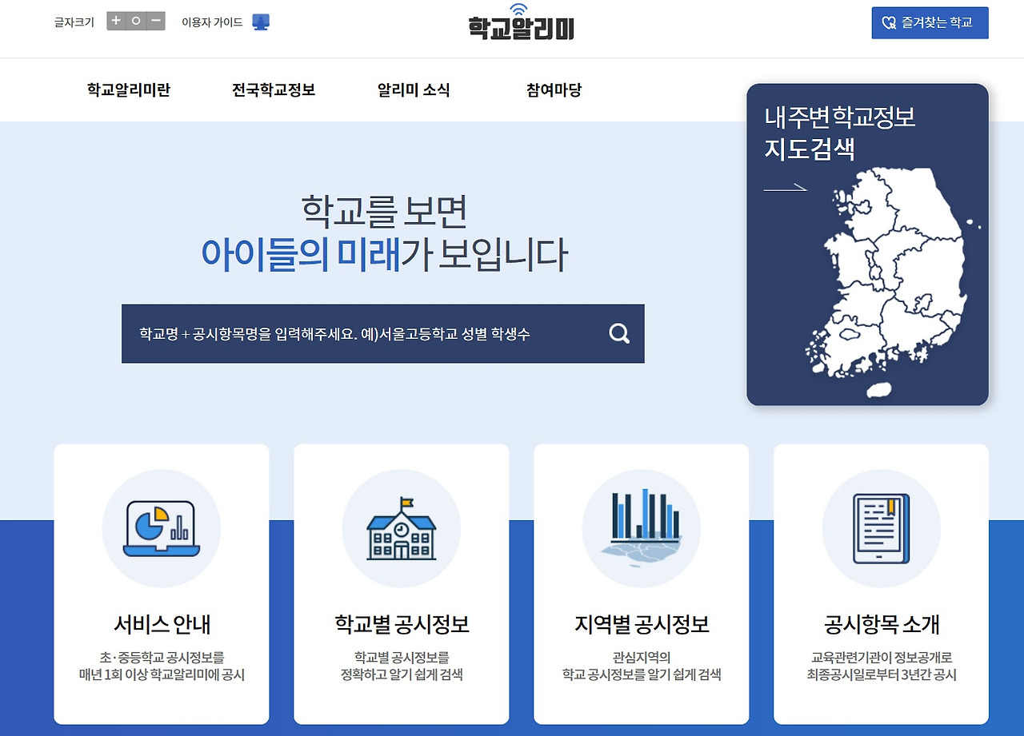Click the bar chart icon above 지역별 공시정보
The image size is (1024, 736).
click(x=641, y=527)
